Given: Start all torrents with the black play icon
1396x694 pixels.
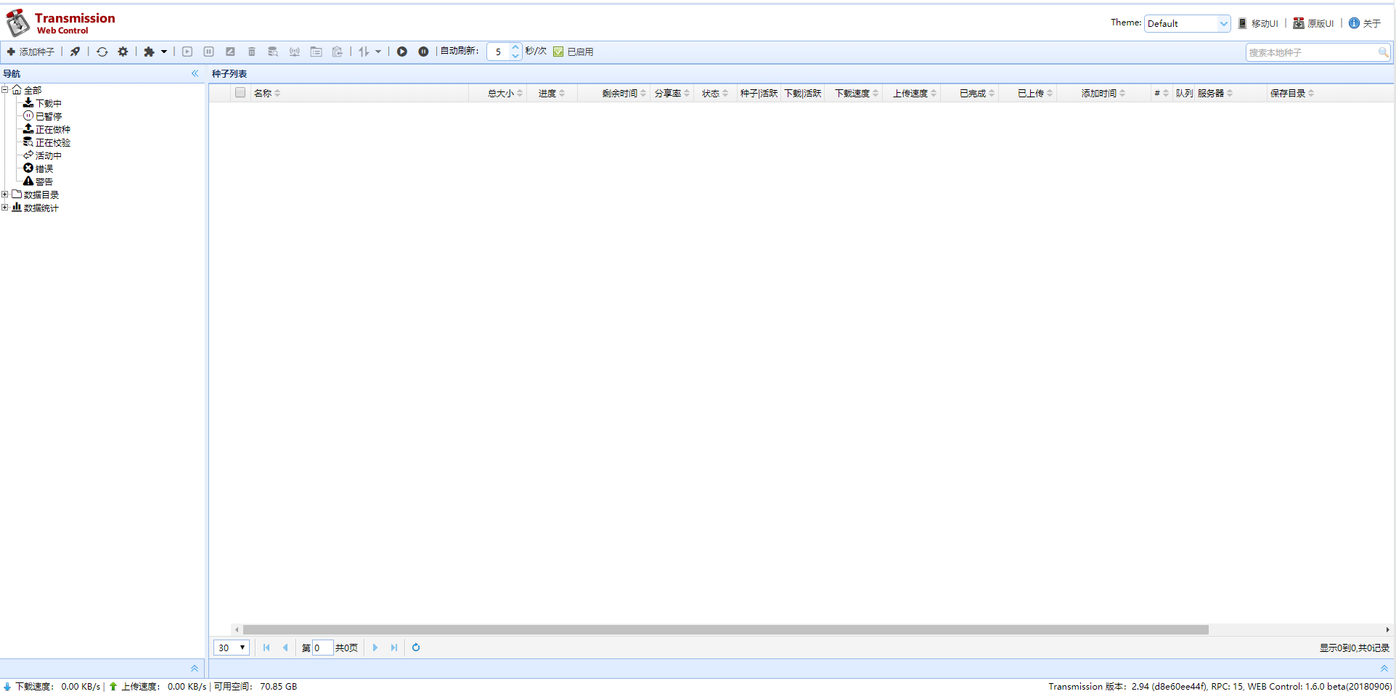Looking at the screenshot, I should point(402,52).
